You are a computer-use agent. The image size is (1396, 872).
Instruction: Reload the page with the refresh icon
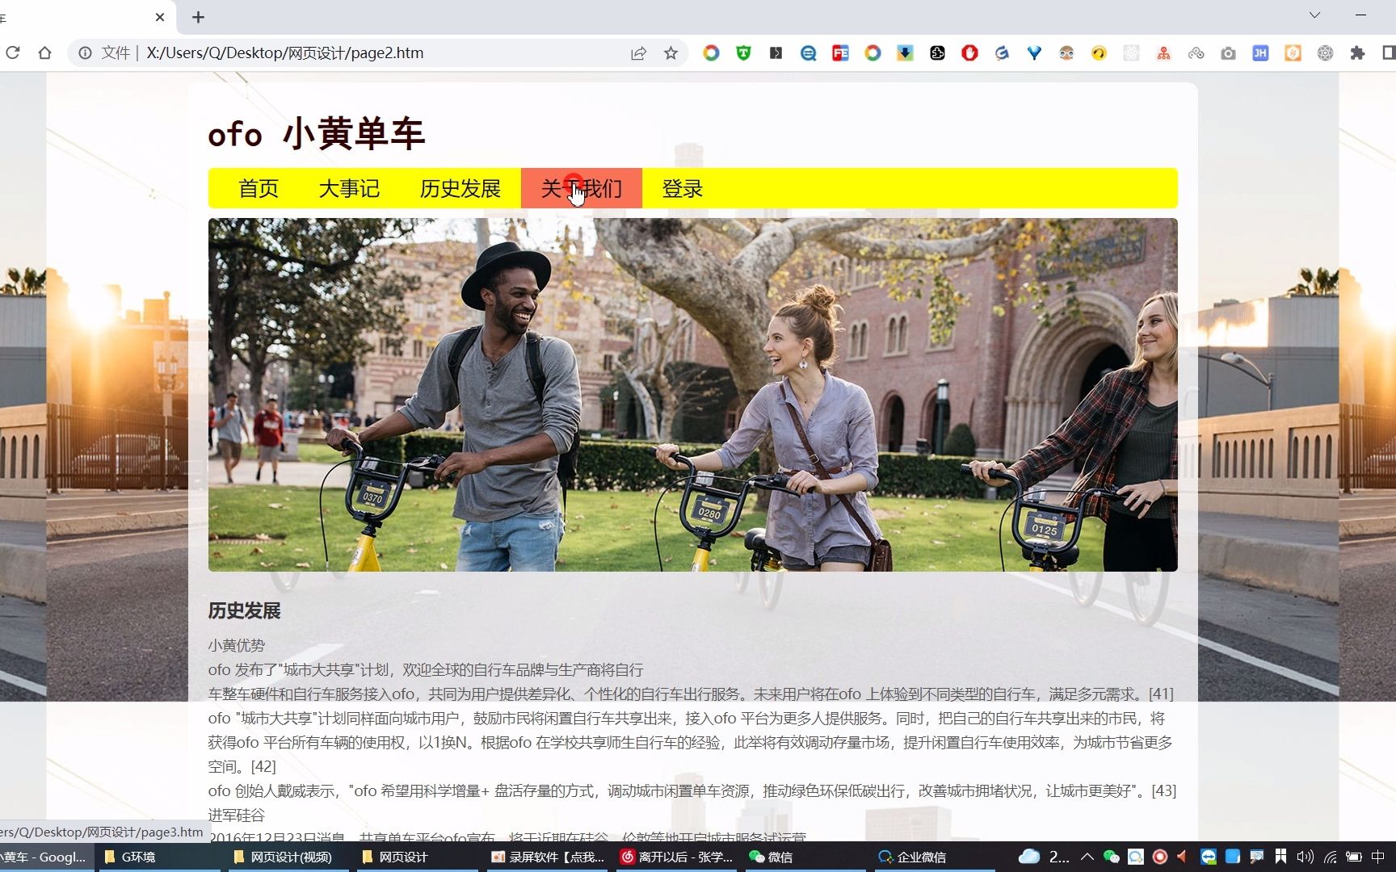click(12, 52)
